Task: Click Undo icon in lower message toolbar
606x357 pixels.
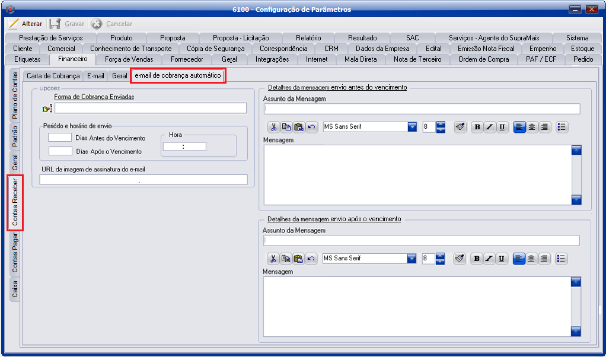Action: [x=311, y=259]
